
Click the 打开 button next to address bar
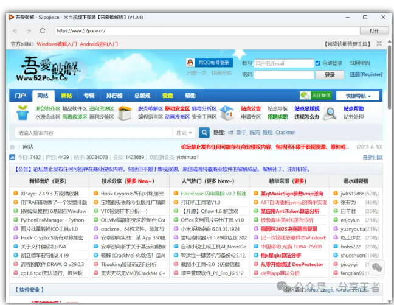[373, 30]
